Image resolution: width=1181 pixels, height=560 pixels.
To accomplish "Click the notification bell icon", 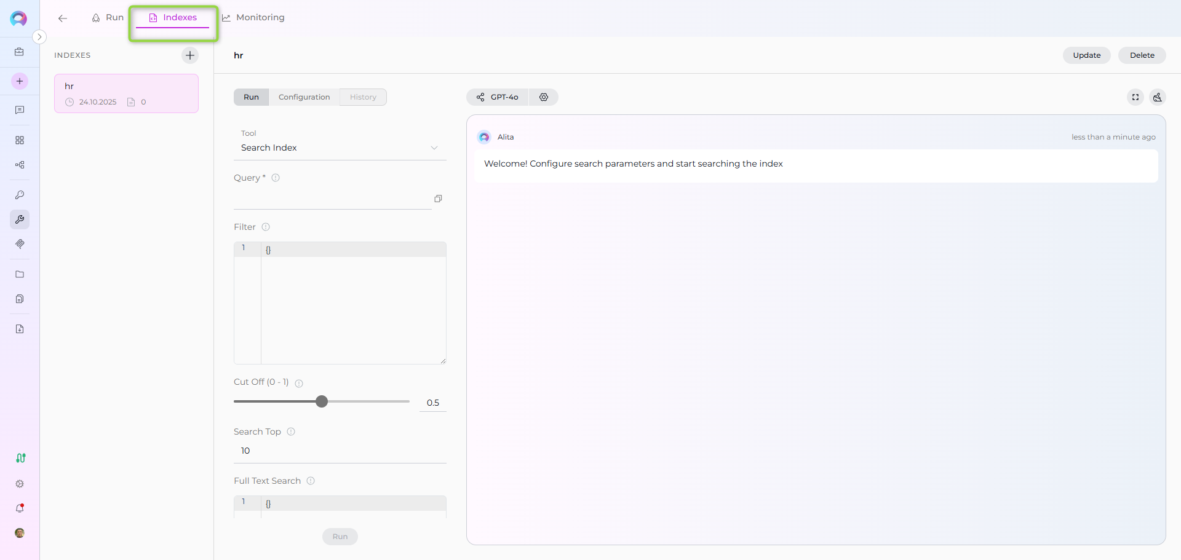I will coord(20,508).
